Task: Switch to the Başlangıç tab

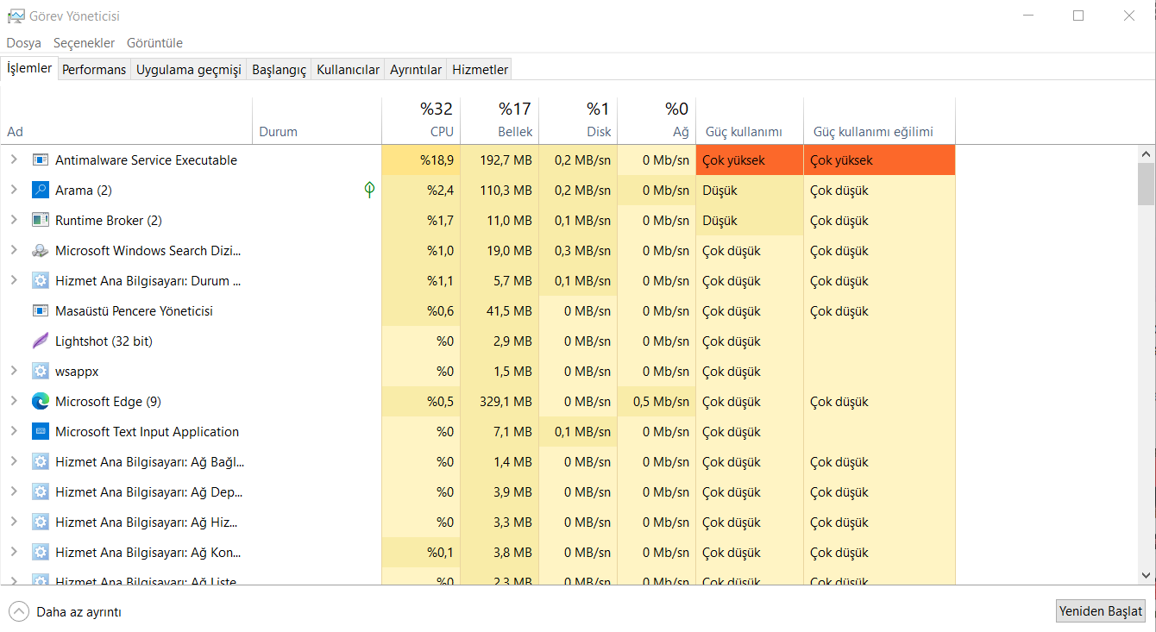Action: [x=279, y=70]
